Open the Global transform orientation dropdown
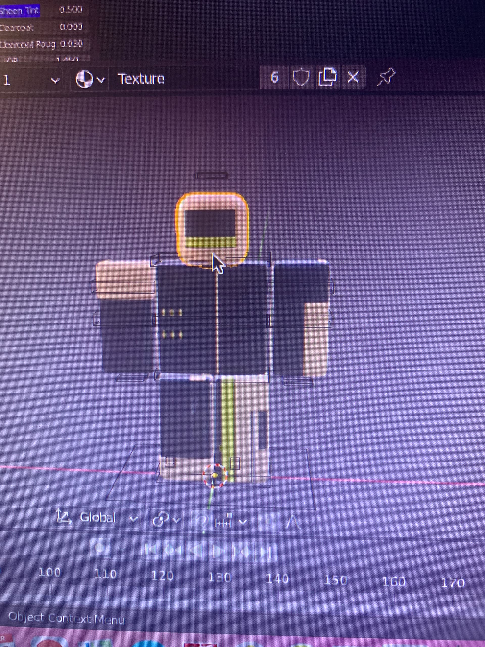485x647 pixels. click(x=96, y=517)
